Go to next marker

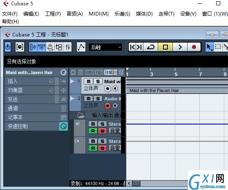click(139, 47)
